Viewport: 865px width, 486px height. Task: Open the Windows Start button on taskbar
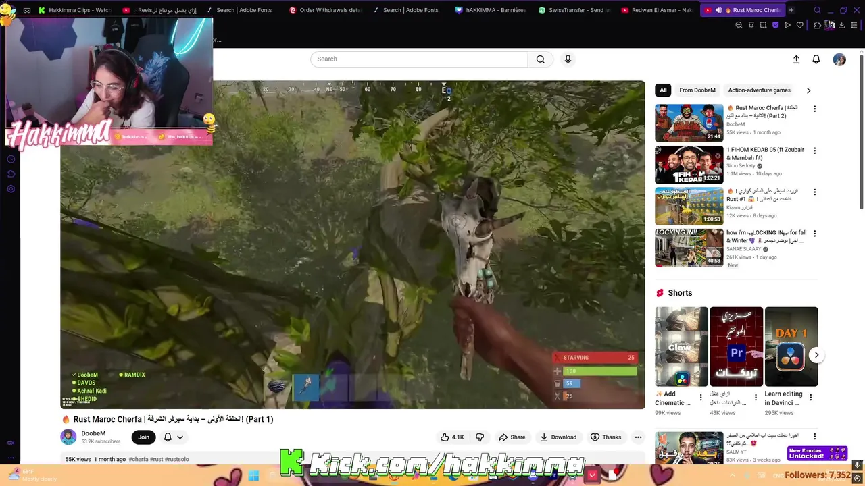(253, 476)
